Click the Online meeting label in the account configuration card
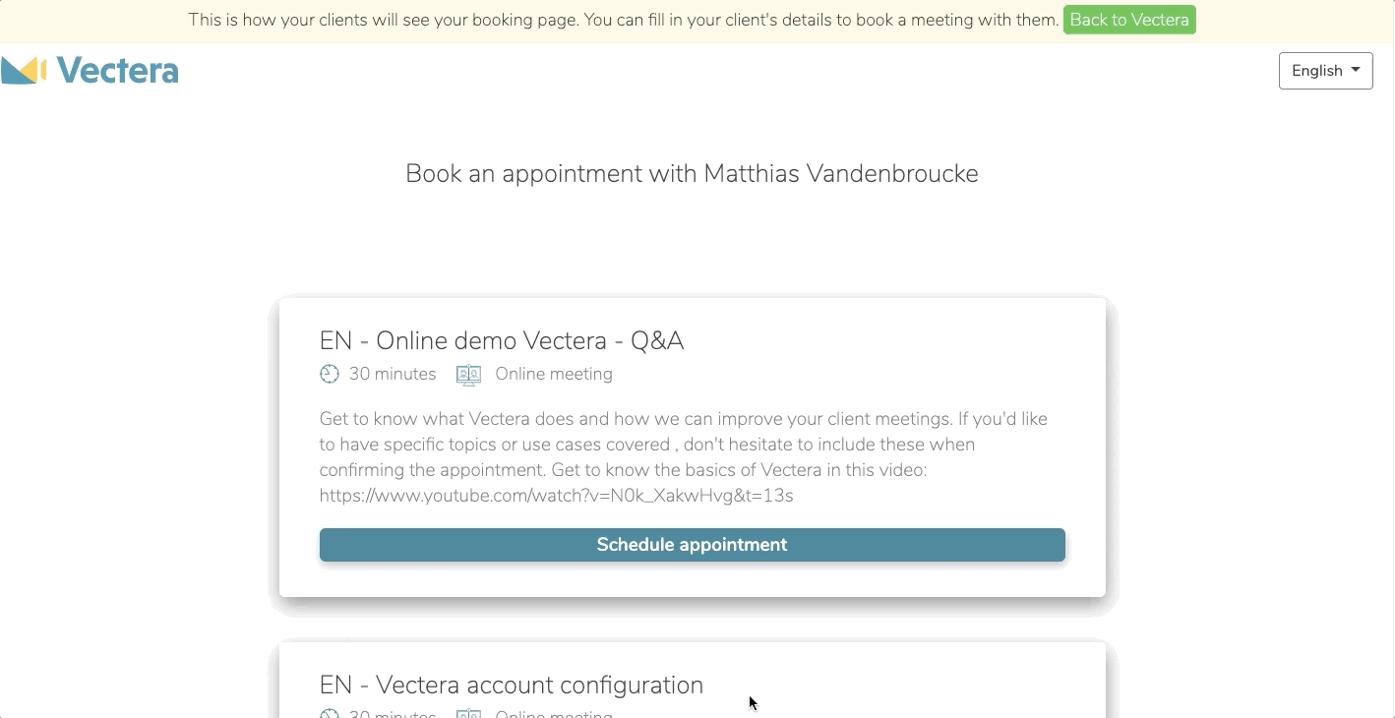The image size is (1395, 718). click(554, 714)
